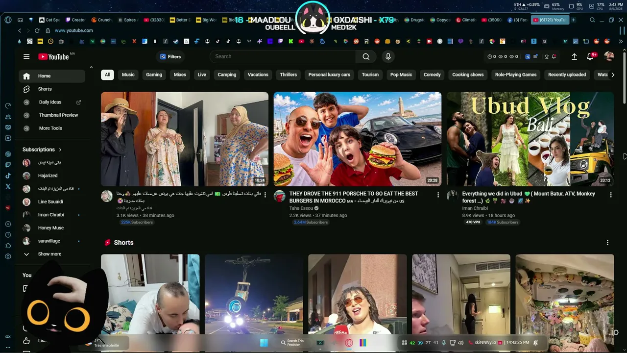The height and width of the screenshot is (353, 627).
Task: Open a new browser tab with plus
Action: point(573,20)
